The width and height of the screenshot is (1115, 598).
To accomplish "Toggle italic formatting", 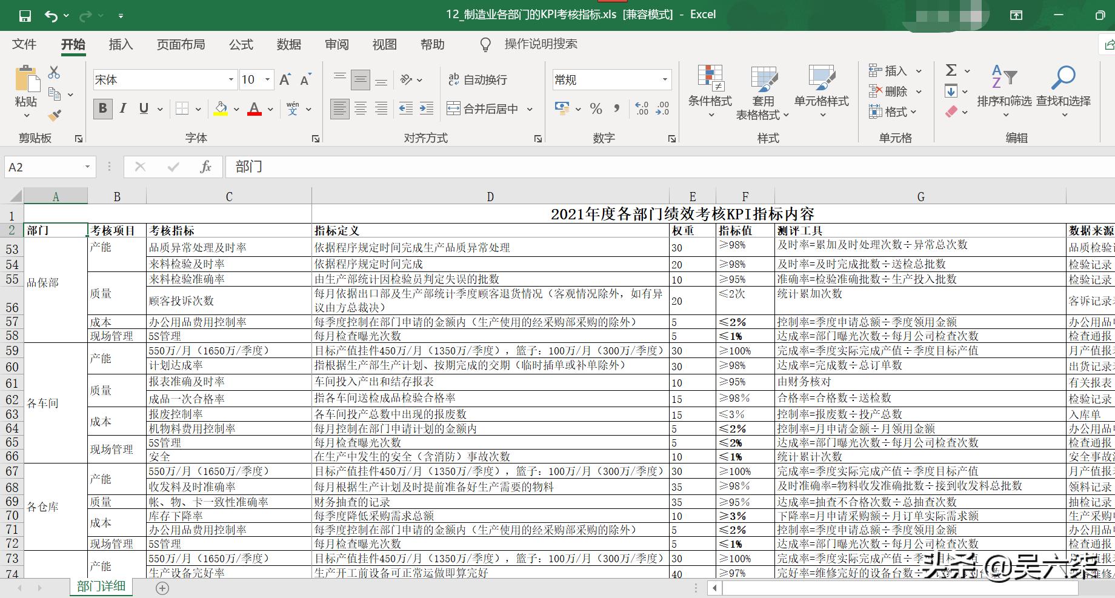I will pyautogui.click(x=122, y=109).
